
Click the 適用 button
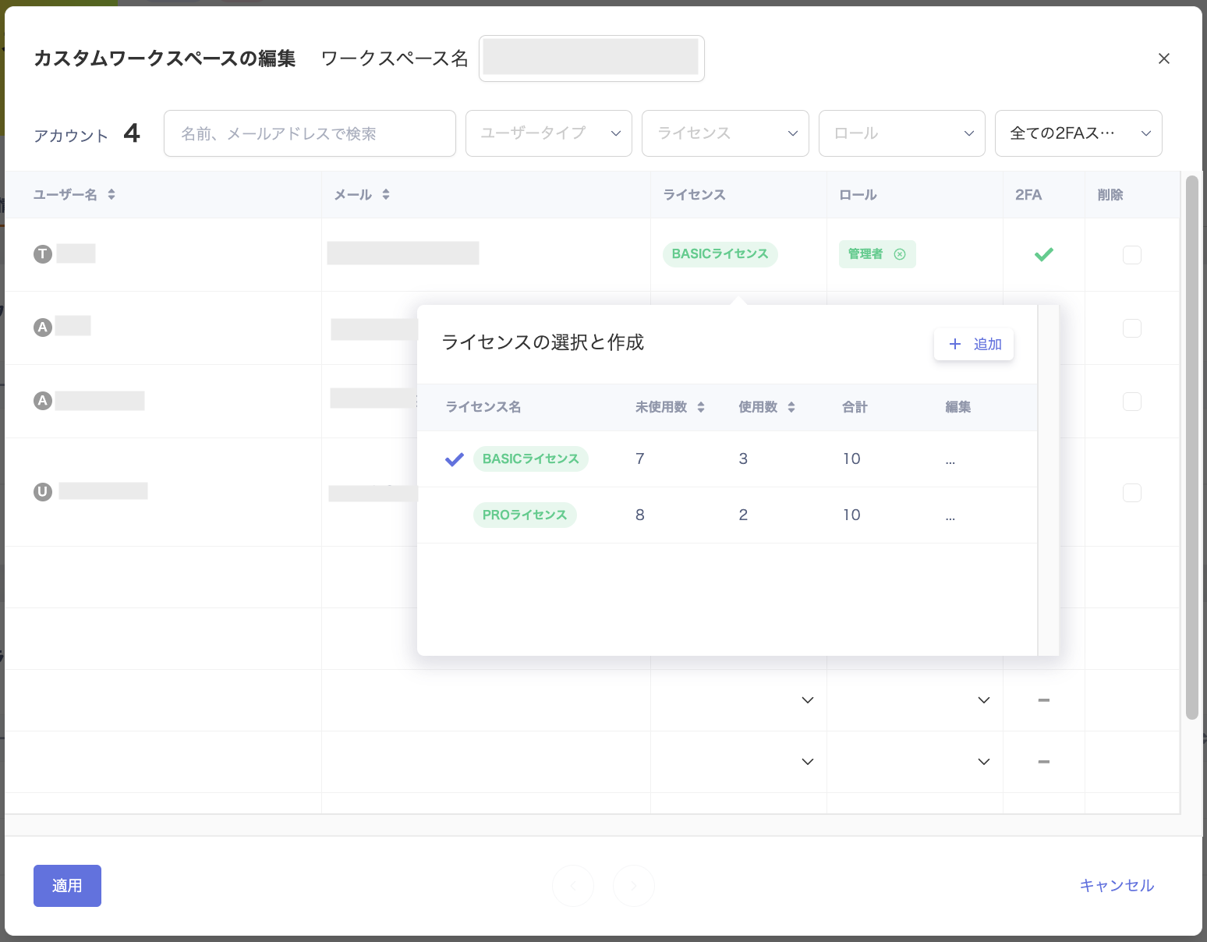pos(67,886)
